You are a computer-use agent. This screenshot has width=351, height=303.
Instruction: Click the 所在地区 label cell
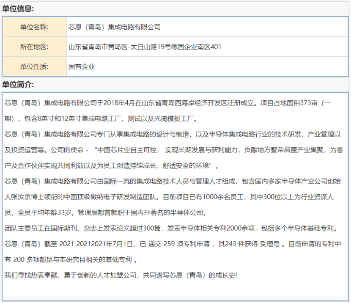[34, 47]
